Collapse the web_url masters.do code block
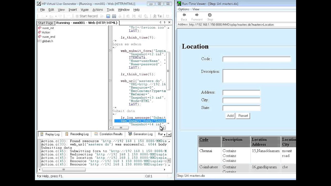Viewport: 331px width, 186px height. pos(110,81)
